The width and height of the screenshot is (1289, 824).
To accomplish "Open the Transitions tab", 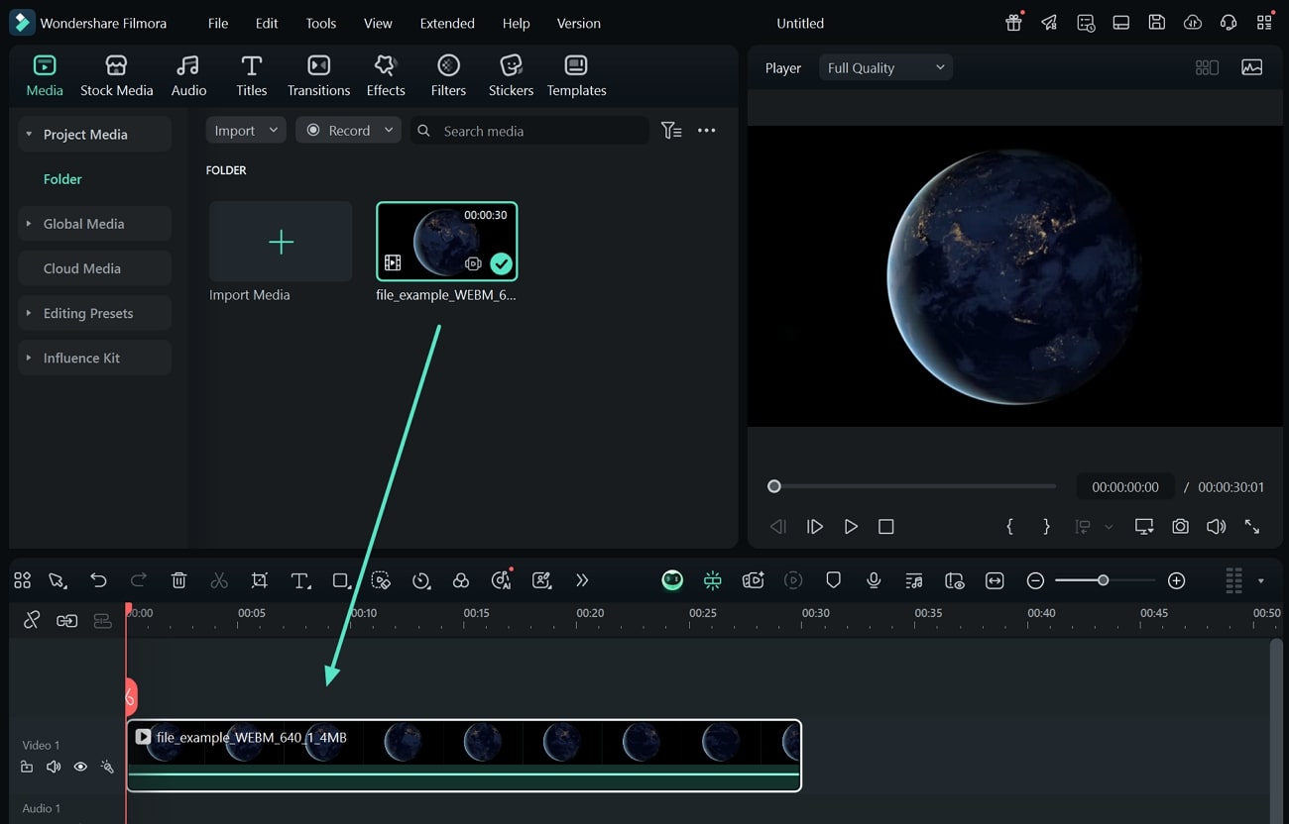I will pyautogui.click(x=318, y=76).
